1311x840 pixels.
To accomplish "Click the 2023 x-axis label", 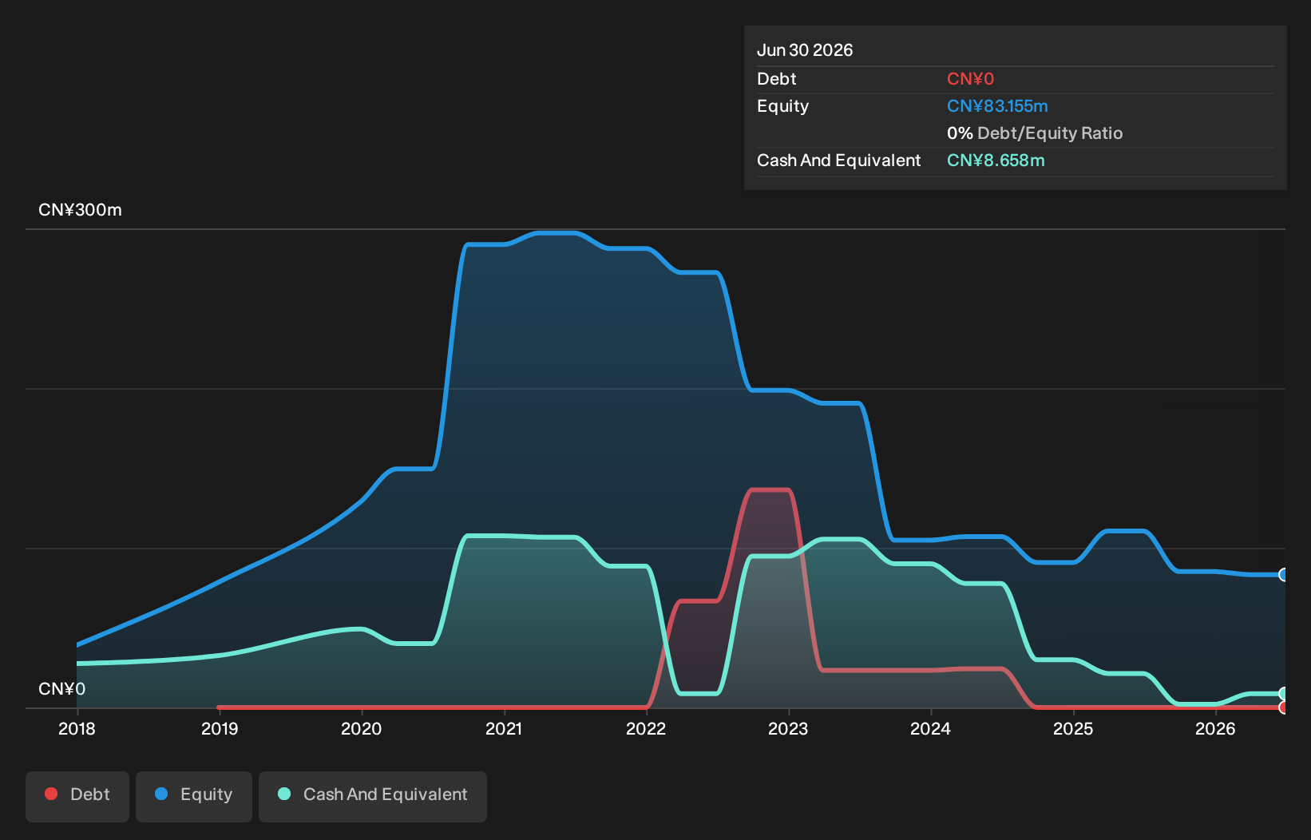I will pyautogui.click(x=788, y=729).
